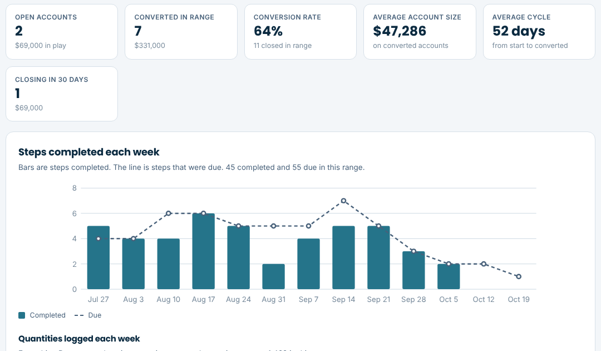Click the Sep 14 due line point
This screenshot has height=351, width=601.
pos(343,201)
